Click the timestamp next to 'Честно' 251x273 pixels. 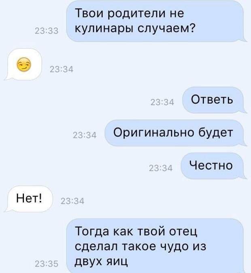(161, 168)
